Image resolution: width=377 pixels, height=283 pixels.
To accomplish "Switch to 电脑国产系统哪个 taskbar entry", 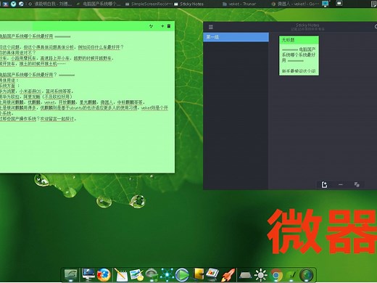I will pyautogui.click(x=99, y=4).
